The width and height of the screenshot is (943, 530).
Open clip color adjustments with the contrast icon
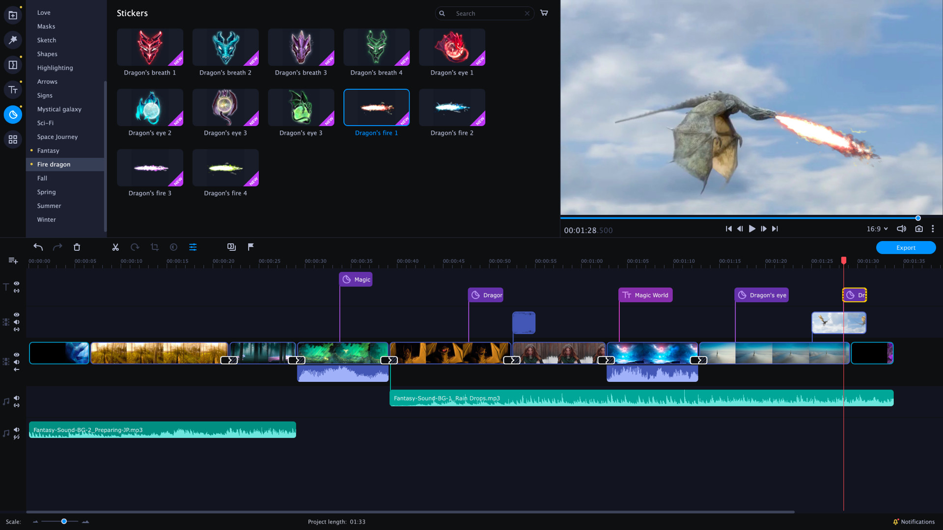tap(173, 247)
